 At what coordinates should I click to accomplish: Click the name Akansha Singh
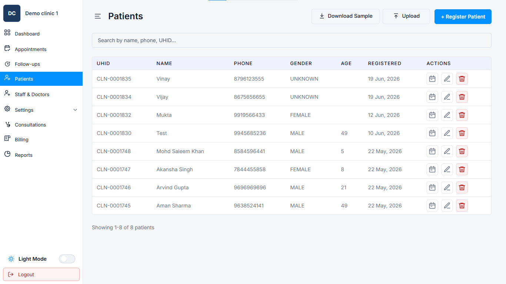point(174,169)
